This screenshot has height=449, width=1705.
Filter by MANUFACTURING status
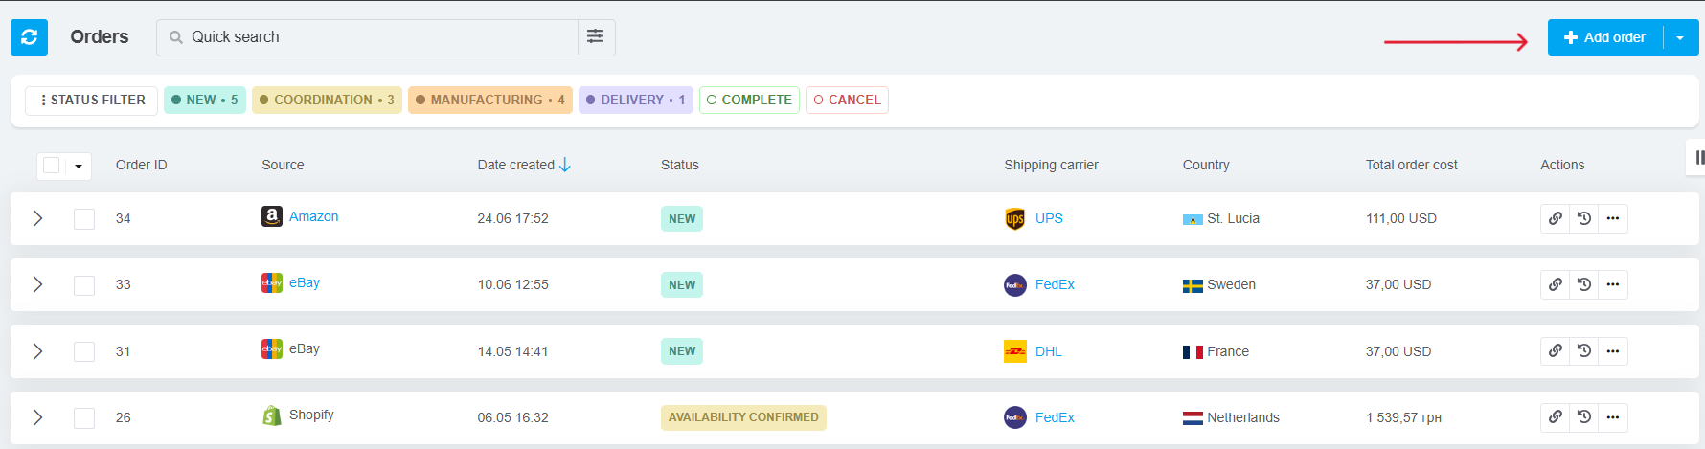[490, 100]
